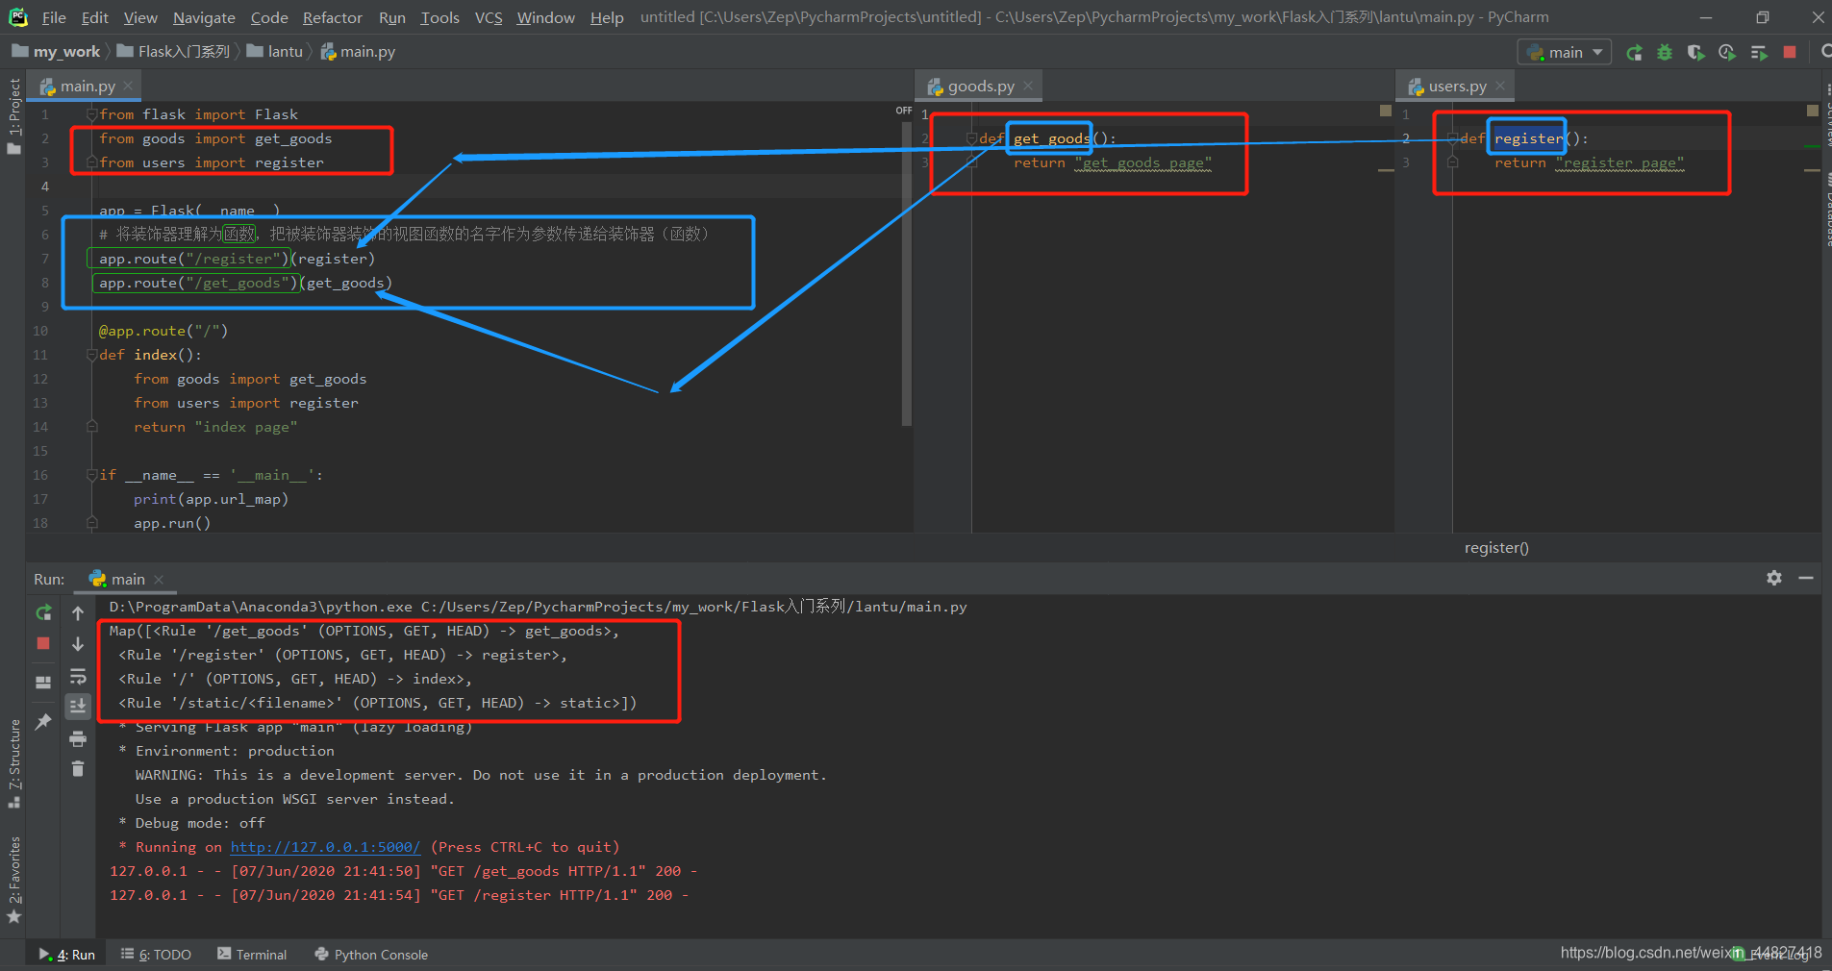Select the 4: Run tool window button
Screen dimensions: 1832x971
click(67, 954)
